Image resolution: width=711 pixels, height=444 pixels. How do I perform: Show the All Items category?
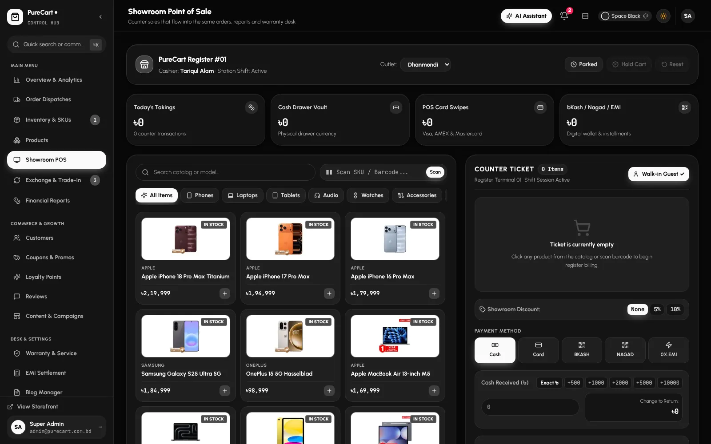[156, 195]
